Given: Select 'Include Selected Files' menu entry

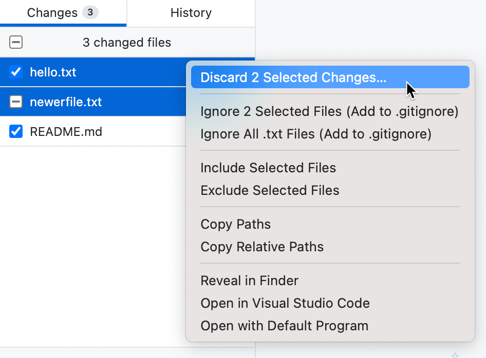Looking at the screenshot, I should click(268, 168).
